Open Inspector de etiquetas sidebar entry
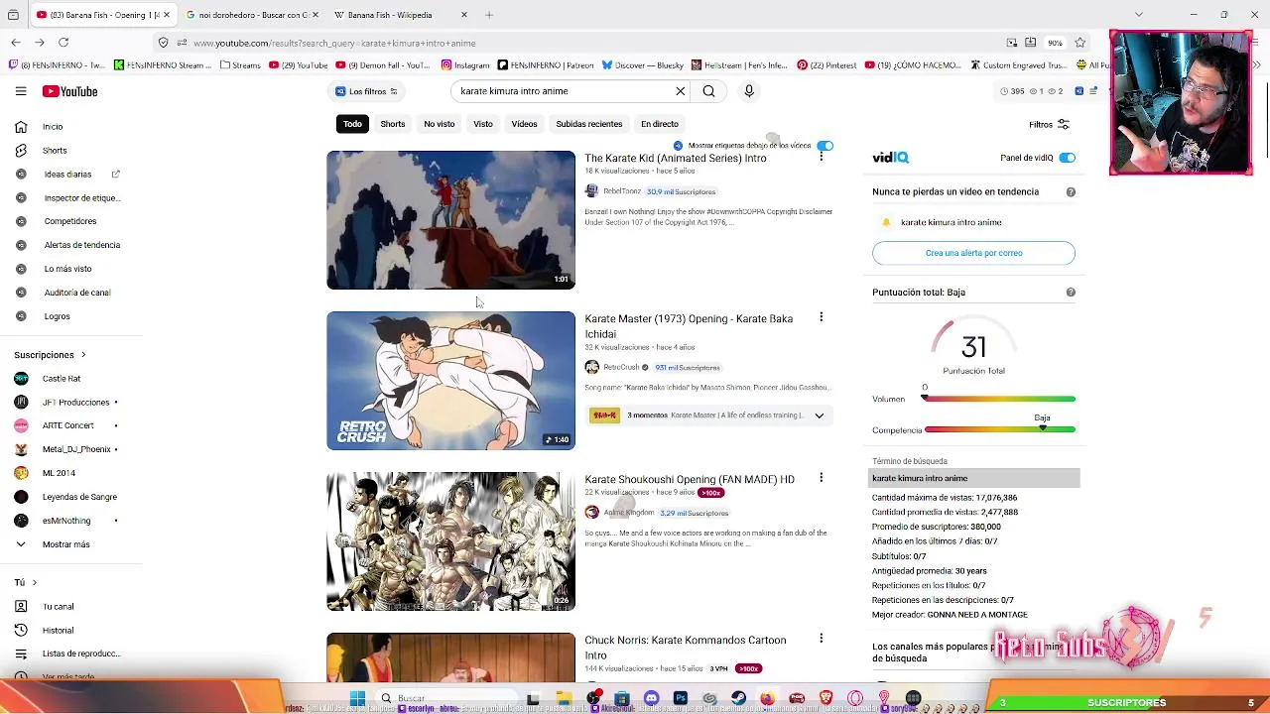Image resolution: width=1270 pixels, height=714 pixels. click(81, 198)
